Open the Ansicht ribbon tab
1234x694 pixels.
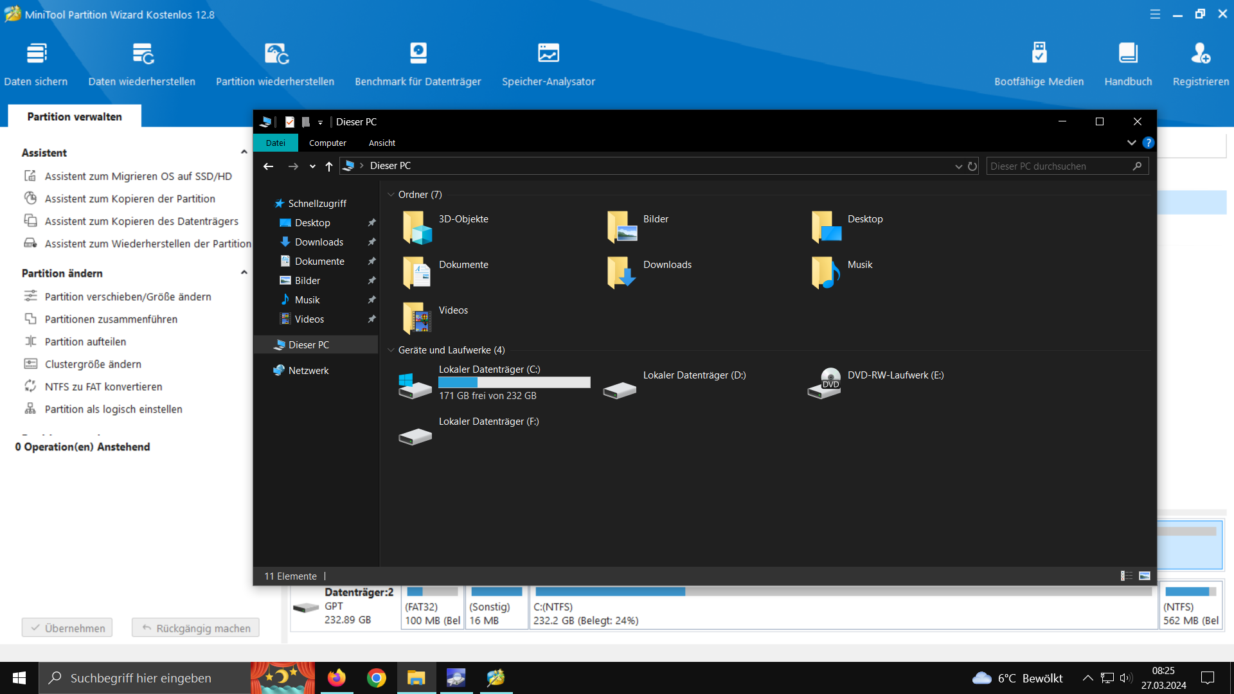click(x=382, y=143)
